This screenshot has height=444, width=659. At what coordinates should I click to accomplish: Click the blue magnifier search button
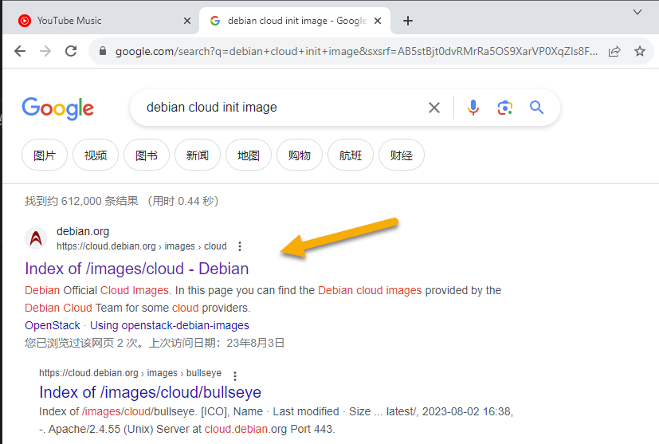click(536, 108)
